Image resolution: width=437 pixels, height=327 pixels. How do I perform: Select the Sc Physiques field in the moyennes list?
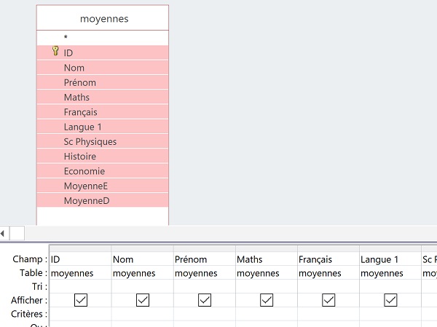[103, 141]
